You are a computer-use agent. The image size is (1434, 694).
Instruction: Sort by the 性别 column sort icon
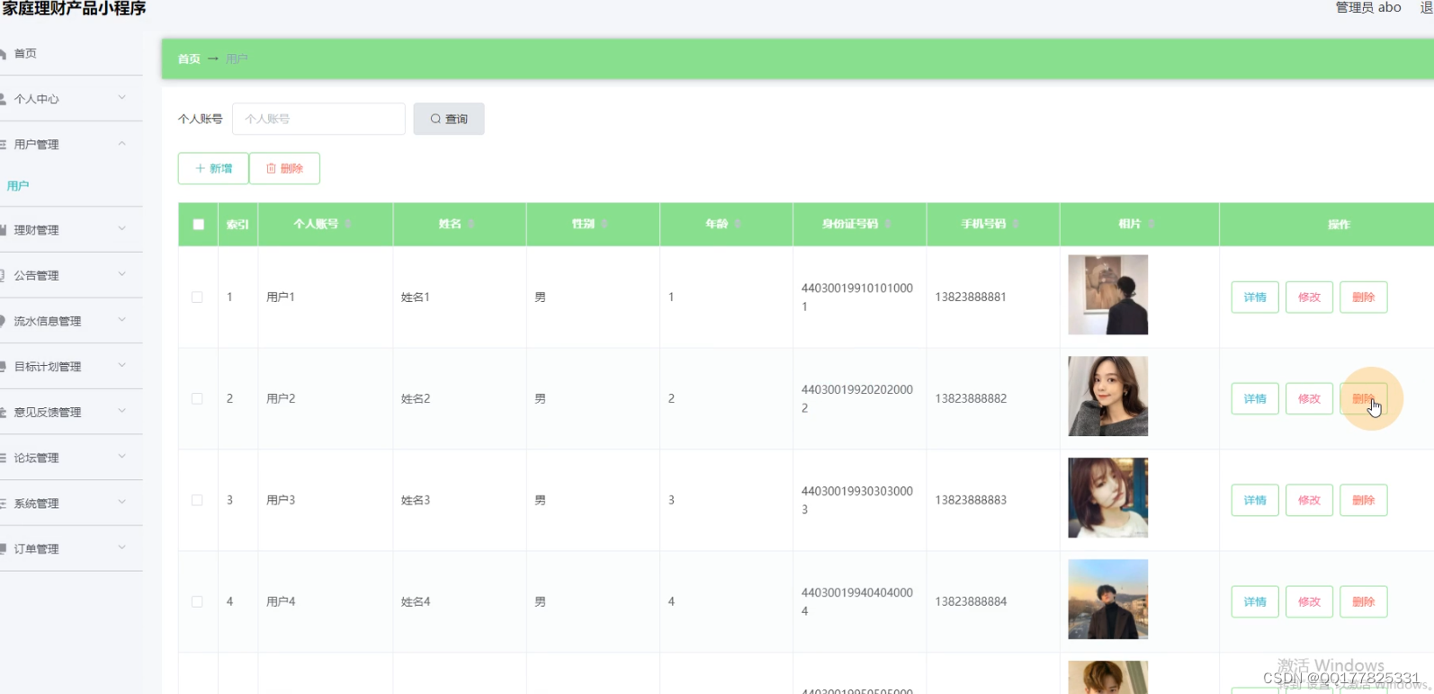click(605, 224)
